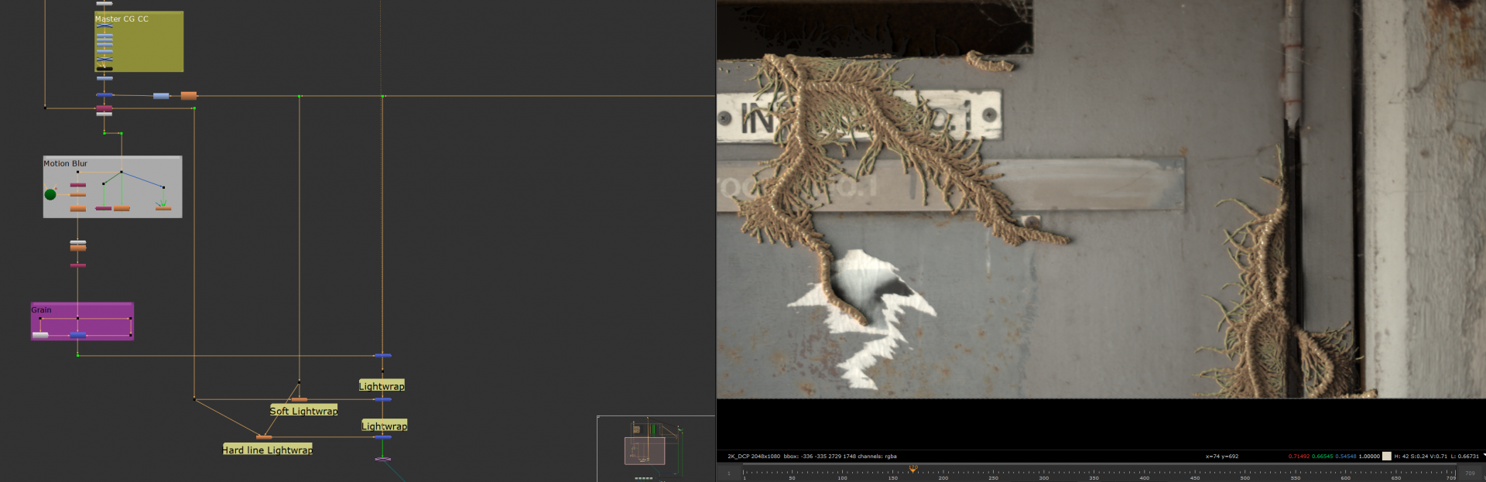Click the orange node above Soft Lightwrap label
This screenshot has height=482, width=1486.
(x=299, y=399)
